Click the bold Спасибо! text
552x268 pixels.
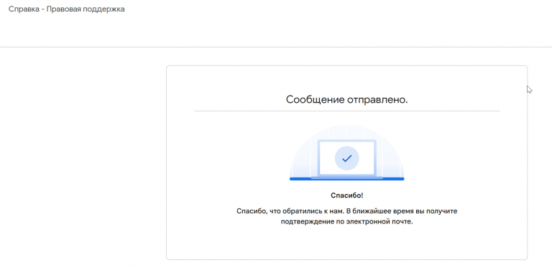point(346,195)
